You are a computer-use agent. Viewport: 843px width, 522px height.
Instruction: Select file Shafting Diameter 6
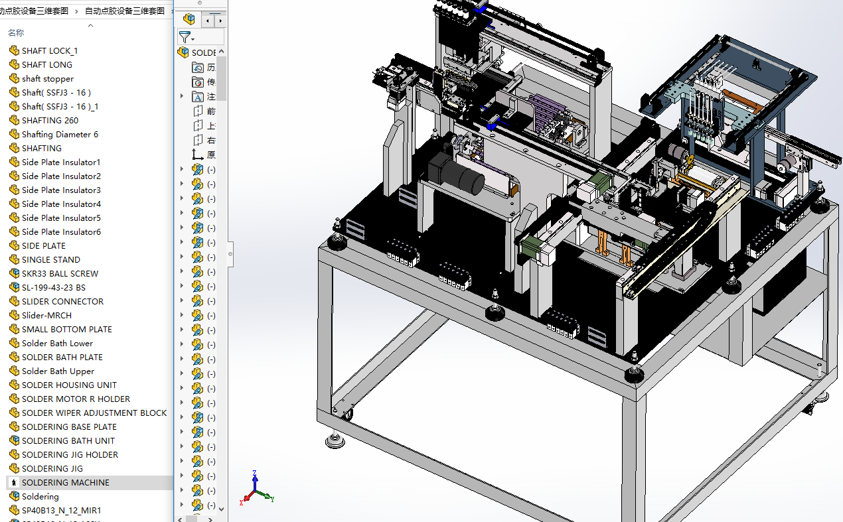coord(60,134)
